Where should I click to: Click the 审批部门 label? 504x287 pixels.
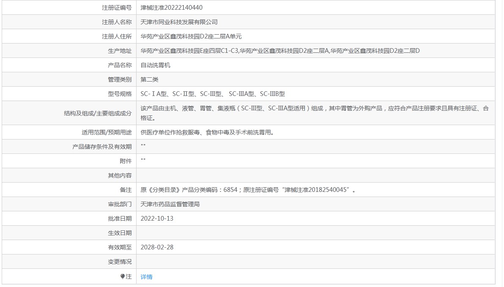click(x=120, y=204)
